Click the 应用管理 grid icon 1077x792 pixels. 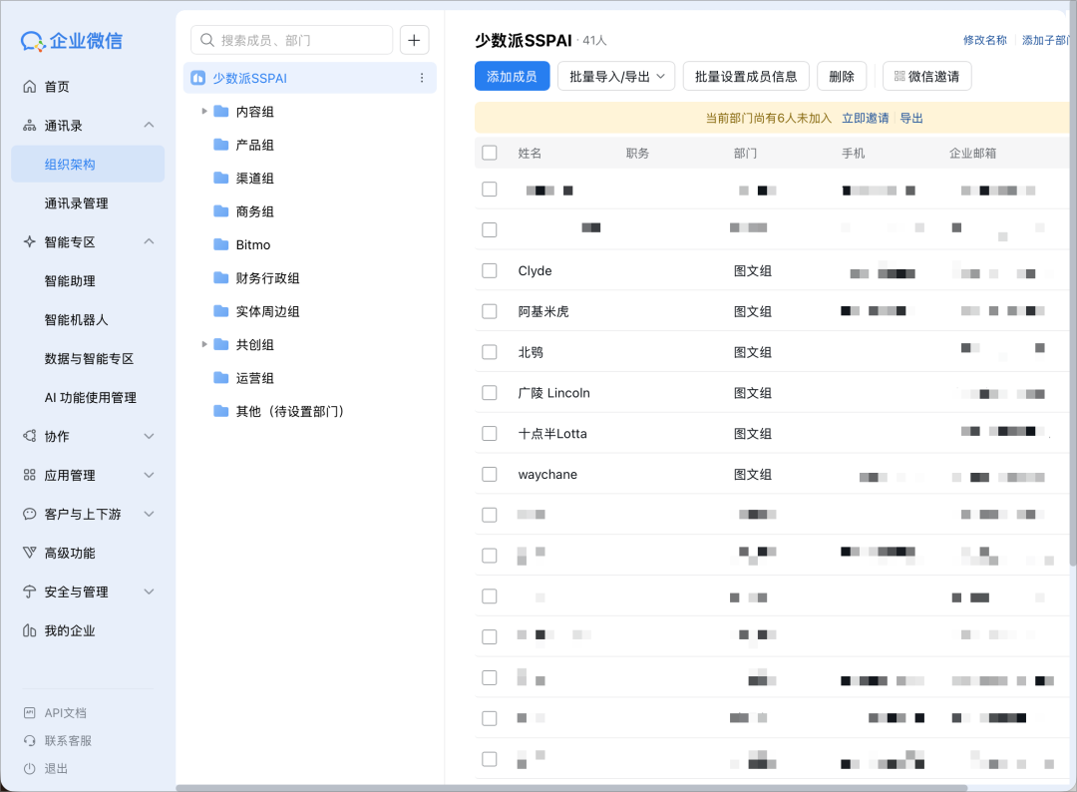(x=30, y=476)
